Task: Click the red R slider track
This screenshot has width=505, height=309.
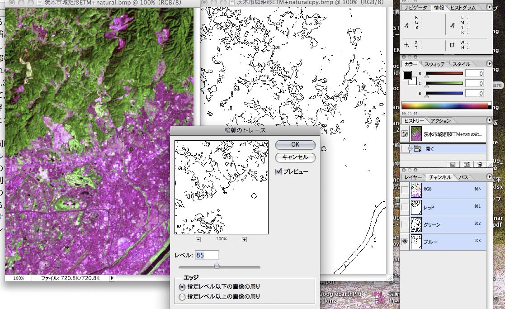Action: click(444, 73)
